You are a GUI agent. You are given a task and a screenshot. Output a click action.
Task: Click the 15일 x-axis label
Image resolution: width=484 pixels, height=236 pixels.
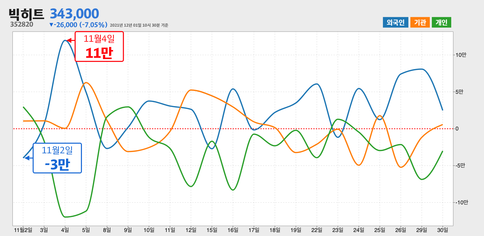(x=212, y=230)
